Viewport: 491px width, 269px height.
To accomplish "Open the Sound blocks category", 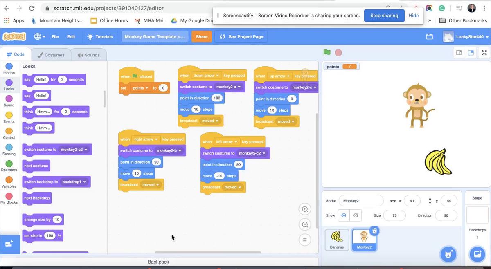I will pyautogui.click(x=9, y=101).
